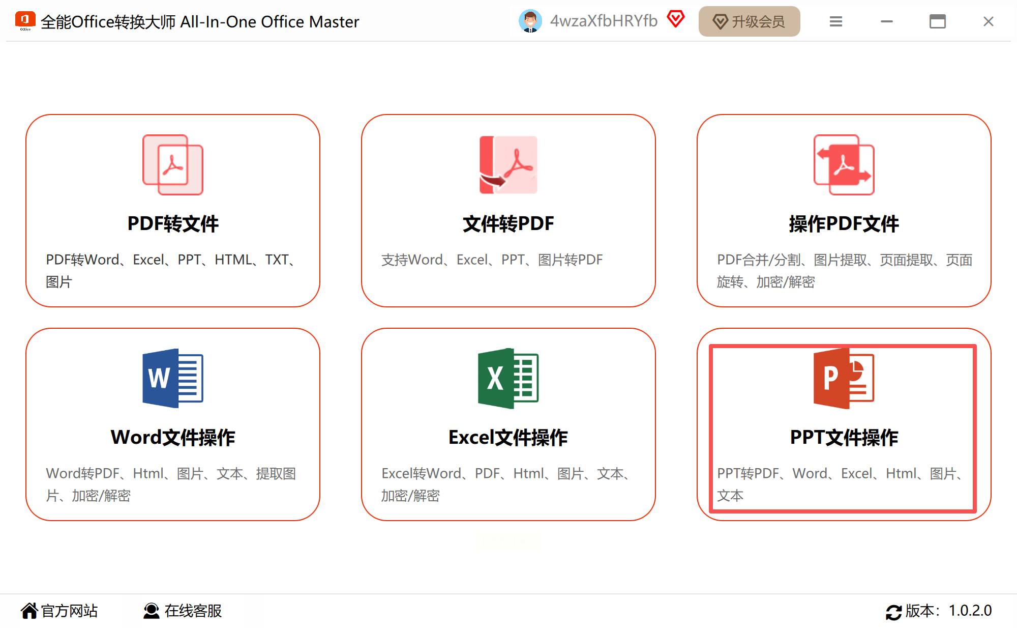1017x628 pixels.
Task: Click the PDF file operations icon
Action: (844, 165)
